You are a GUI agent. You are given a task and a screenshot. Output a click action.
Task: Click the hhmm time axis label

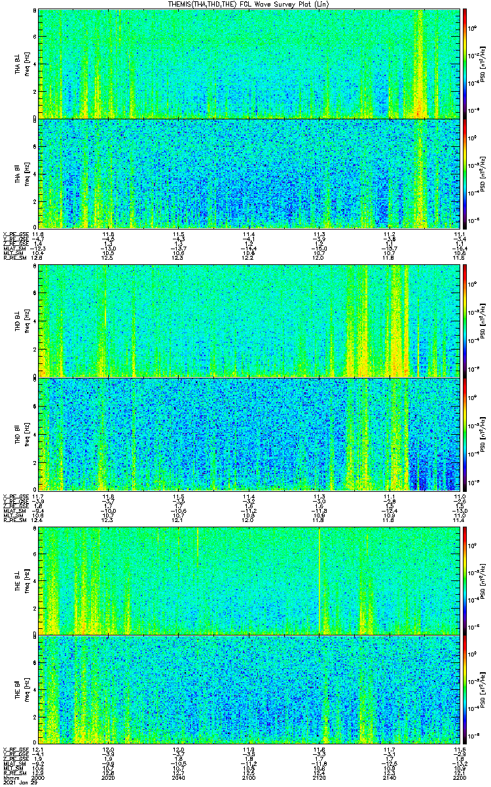(x=10, y=778)
